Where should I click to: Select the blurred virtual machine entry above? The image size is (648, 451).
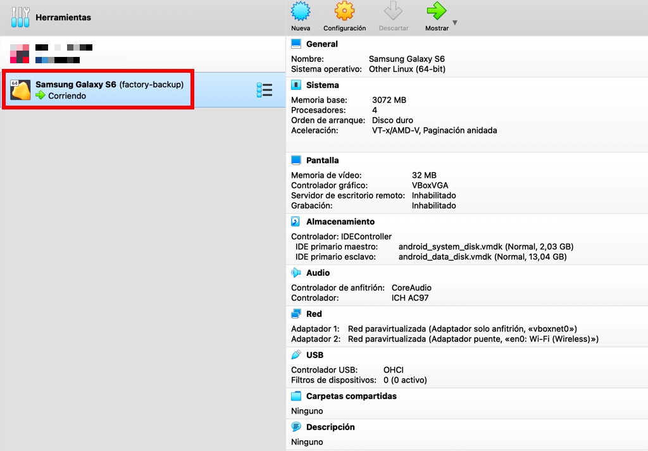142,54
